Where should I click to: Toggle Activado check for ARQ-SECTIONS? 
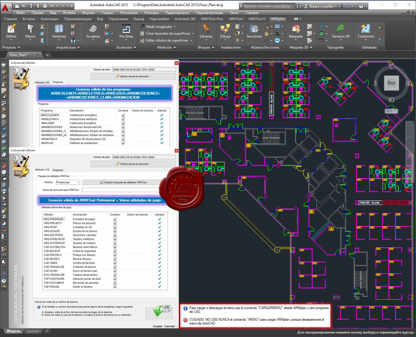tap(159, 235)
